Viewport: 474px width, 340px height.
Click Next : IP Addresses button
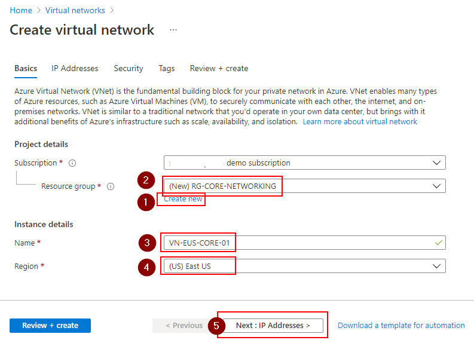click(x=273, y=326)
